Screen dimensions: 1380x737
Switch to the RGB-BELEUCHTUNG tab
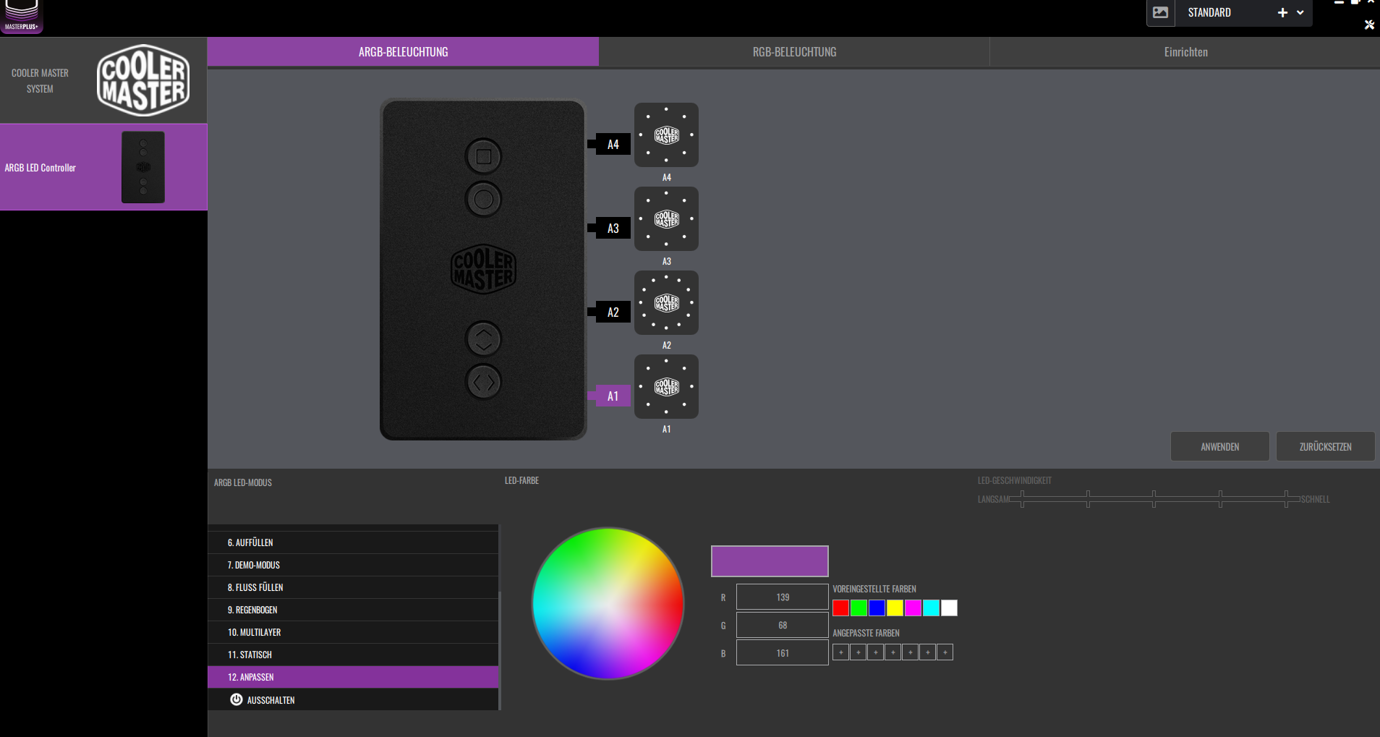(793, 51)
